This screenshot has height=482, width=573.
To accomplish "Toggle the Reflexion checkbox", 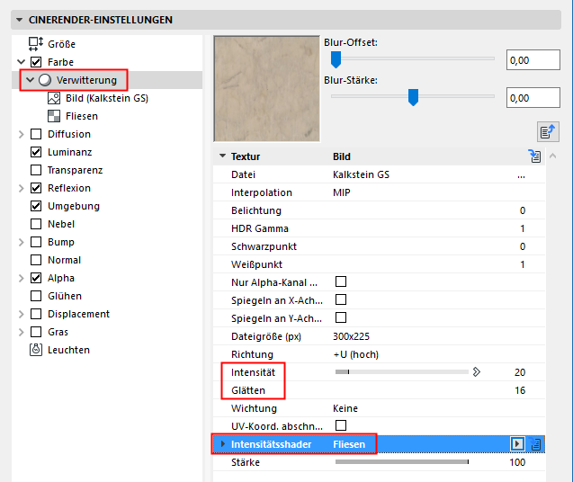I will point(36,188).
